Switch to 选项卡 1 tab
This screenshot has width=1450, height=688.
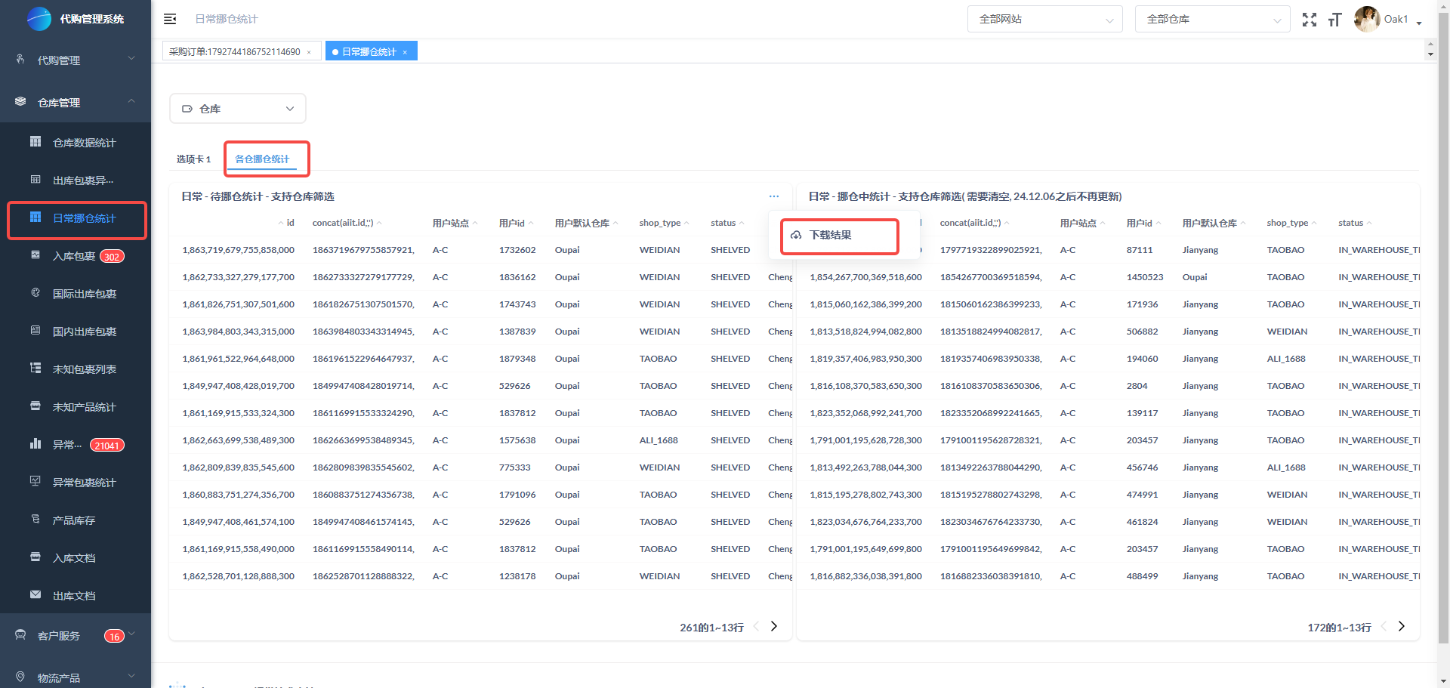[193, 159]
